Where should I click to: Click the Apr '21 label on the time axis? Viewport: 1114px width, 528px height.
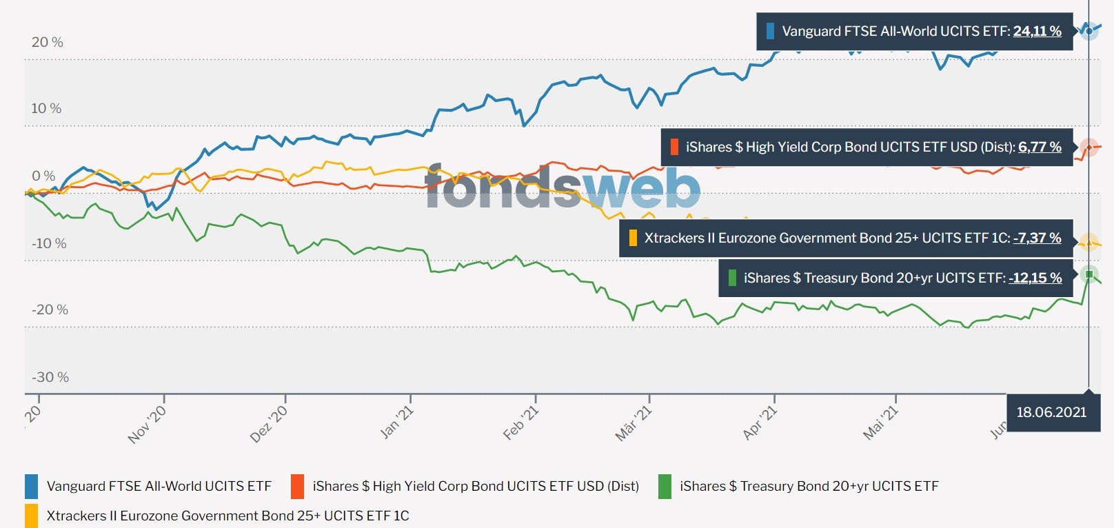pos(760,423)
